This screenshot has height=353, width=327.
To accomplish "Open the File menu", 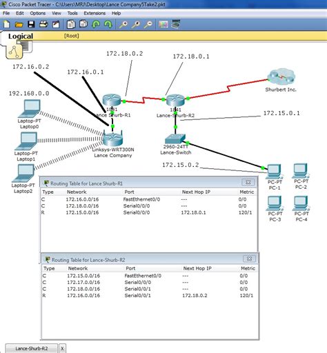I will coord(6,13).
